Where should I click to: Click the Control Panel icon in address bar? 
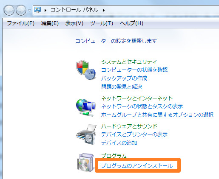coord(37,10)
